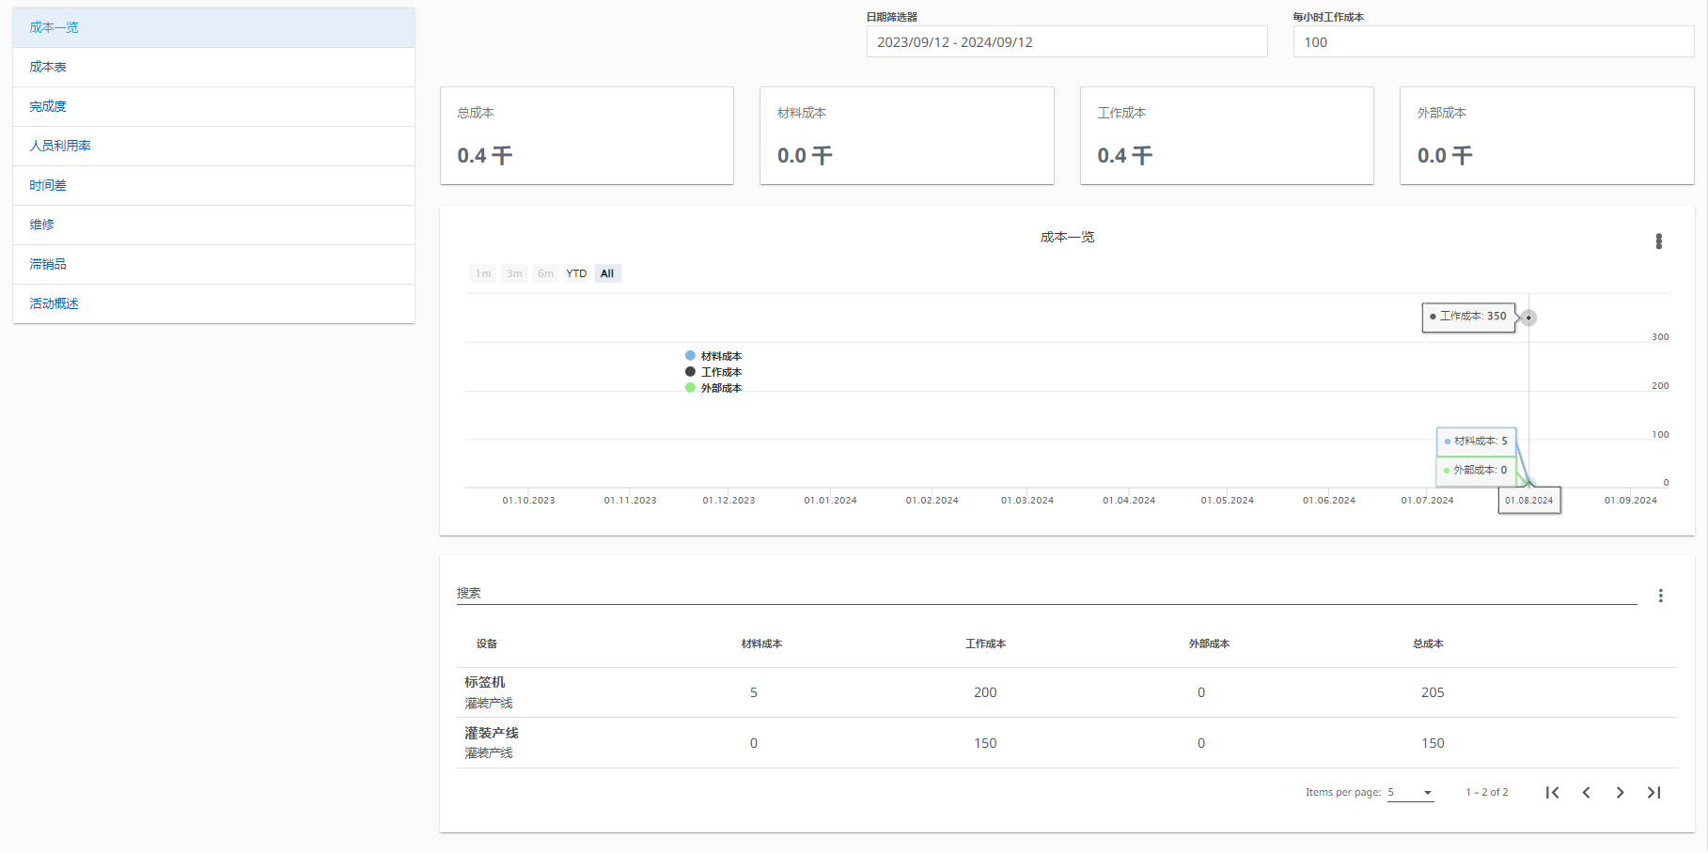1708x853 pixels.
Task: Select the YTD chart range
Action: tap(576, 273)
